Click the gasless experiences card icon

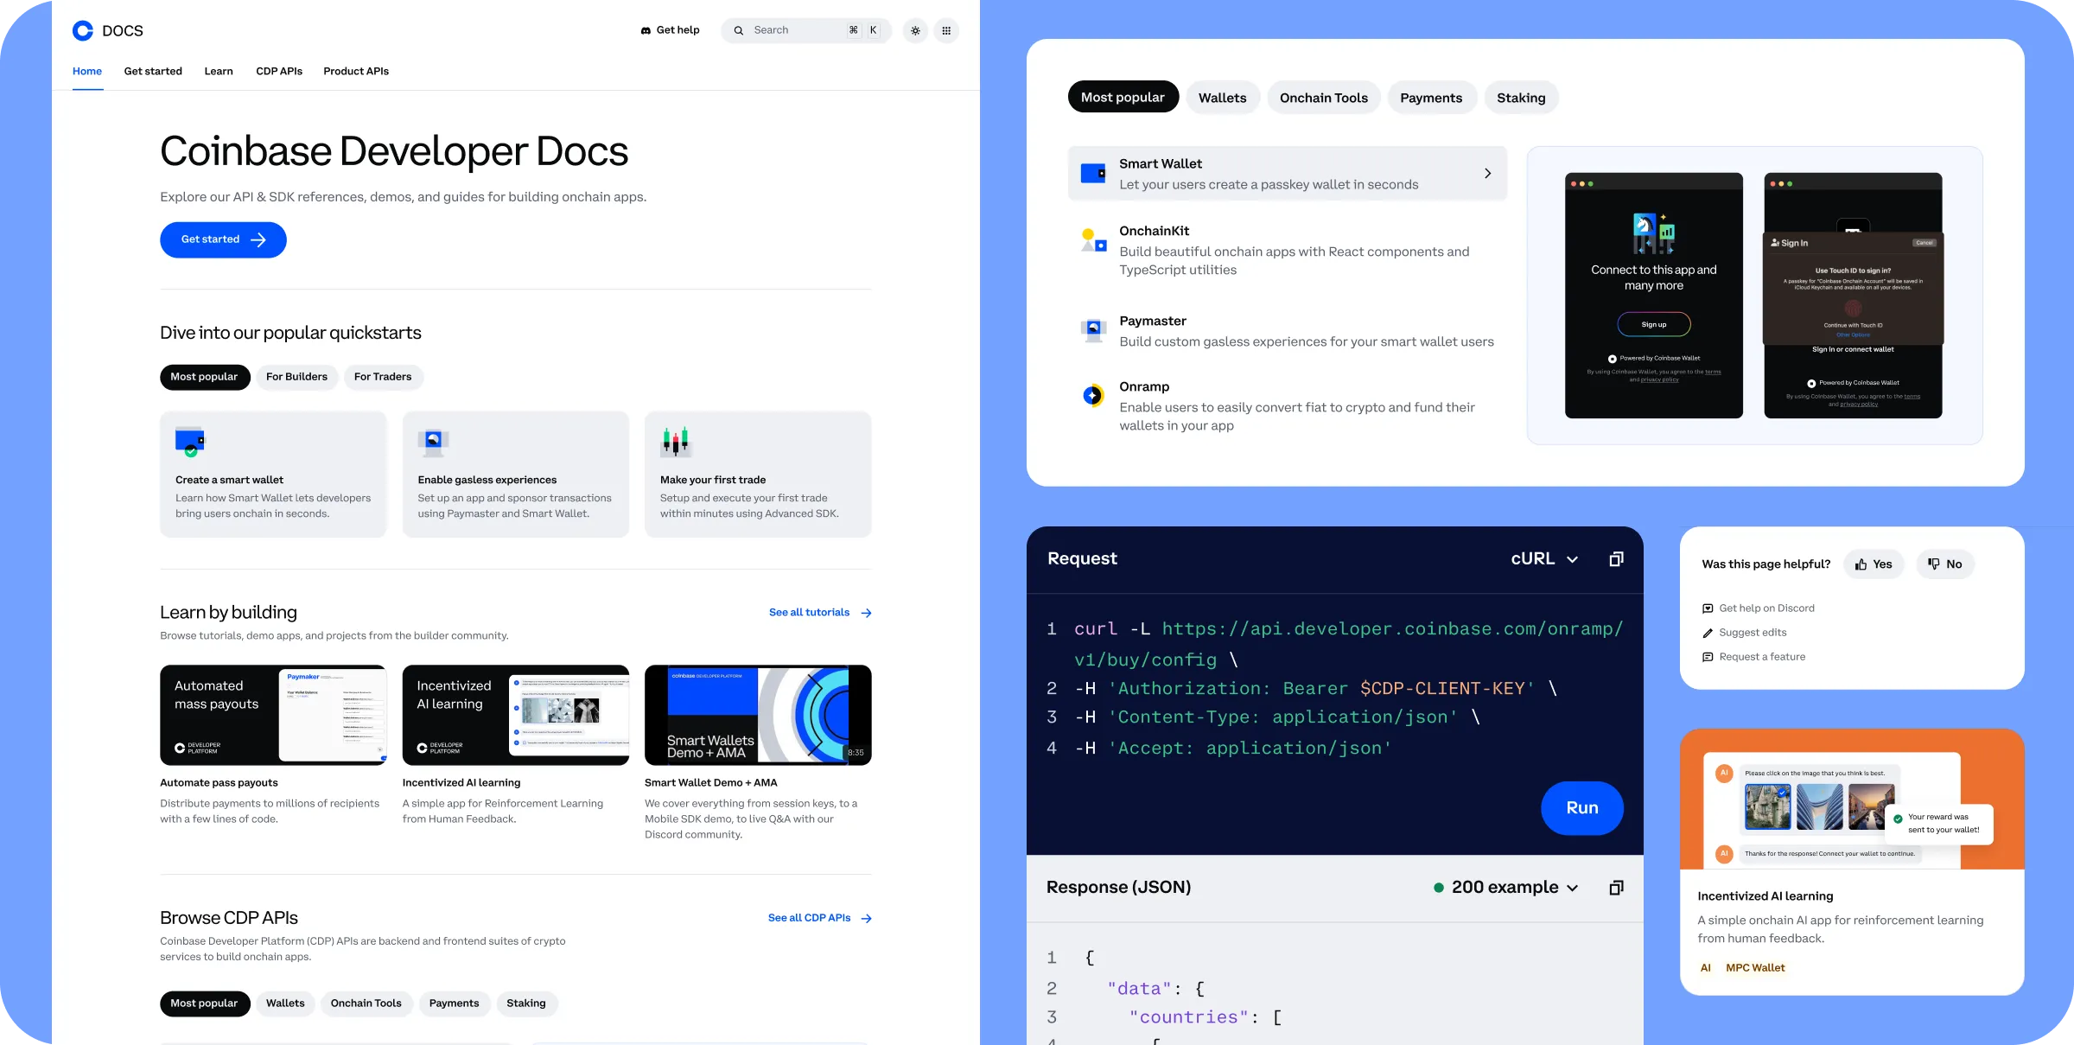click(x=433, y=442)
